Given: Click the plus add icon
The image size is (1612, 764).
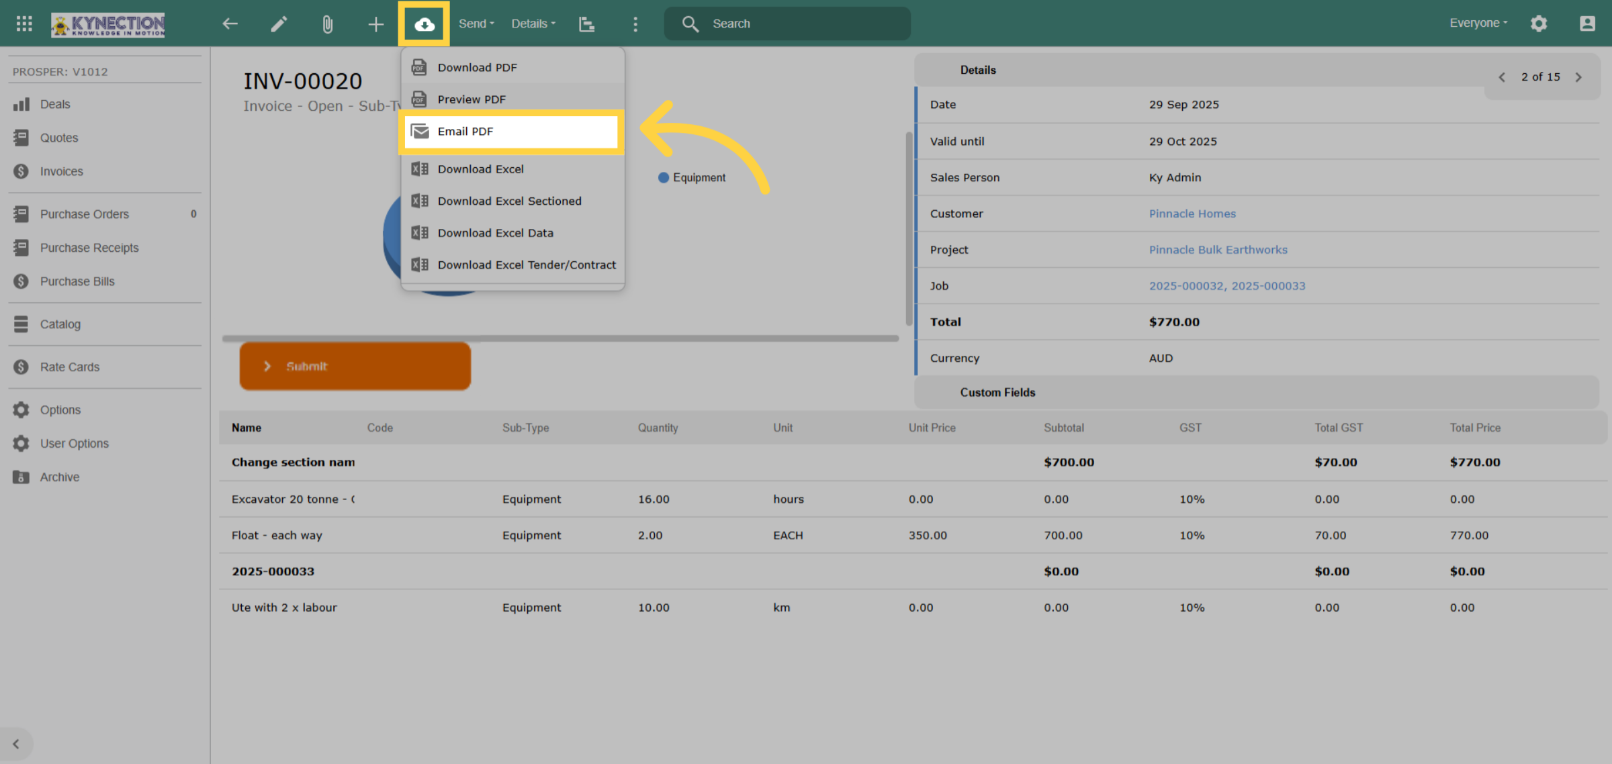Looking at the screenshot, I should (375, 24).
